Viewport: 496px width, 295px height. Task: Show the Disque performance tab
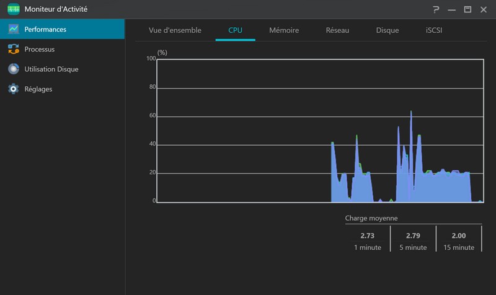[x=387, y=30]
